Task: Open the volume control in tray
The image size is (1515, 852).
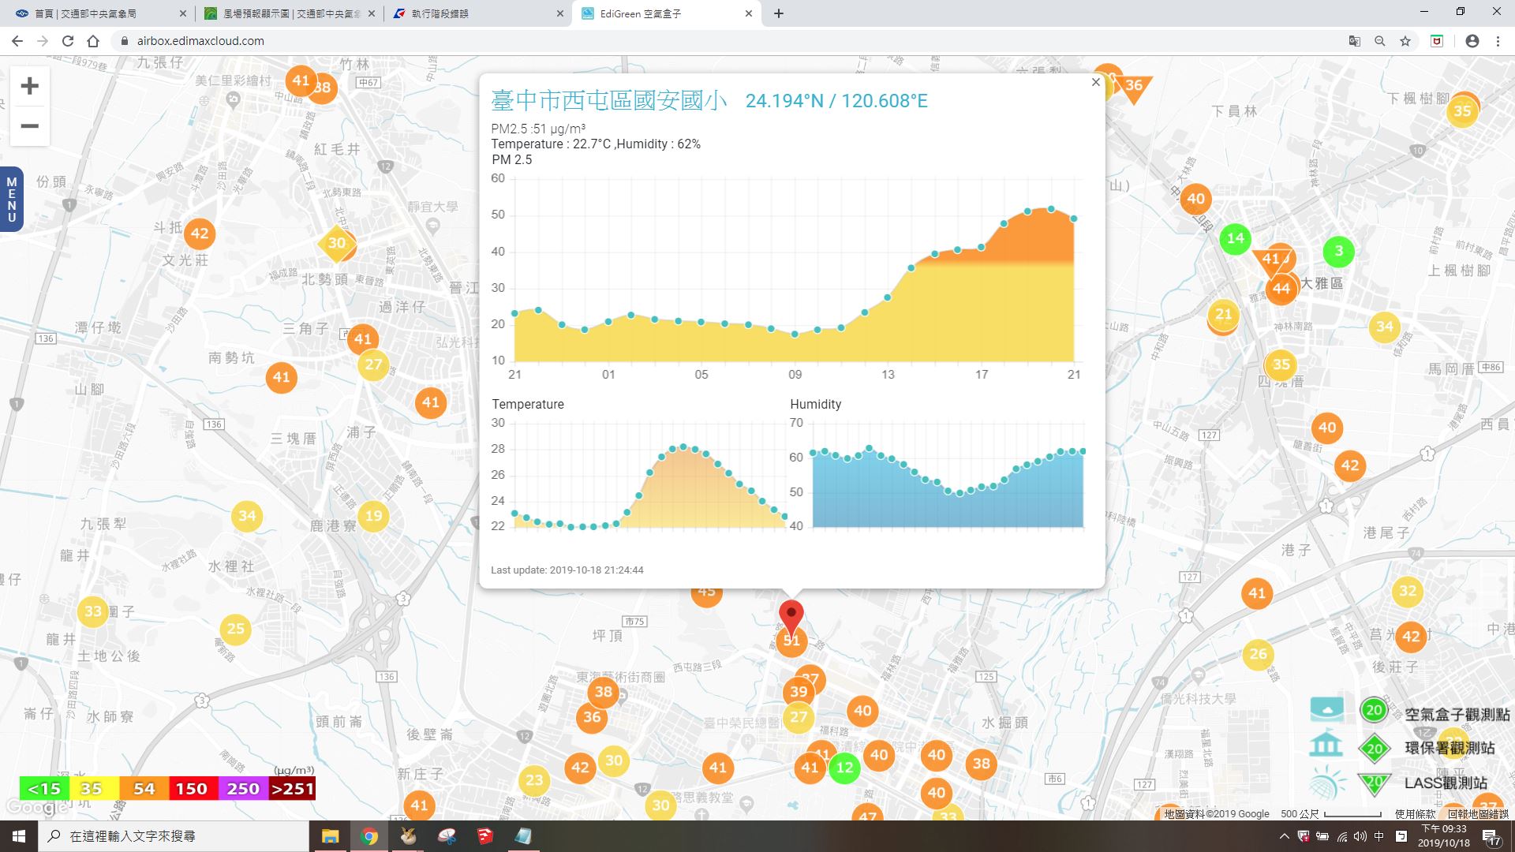Action: coord(1360,836)
